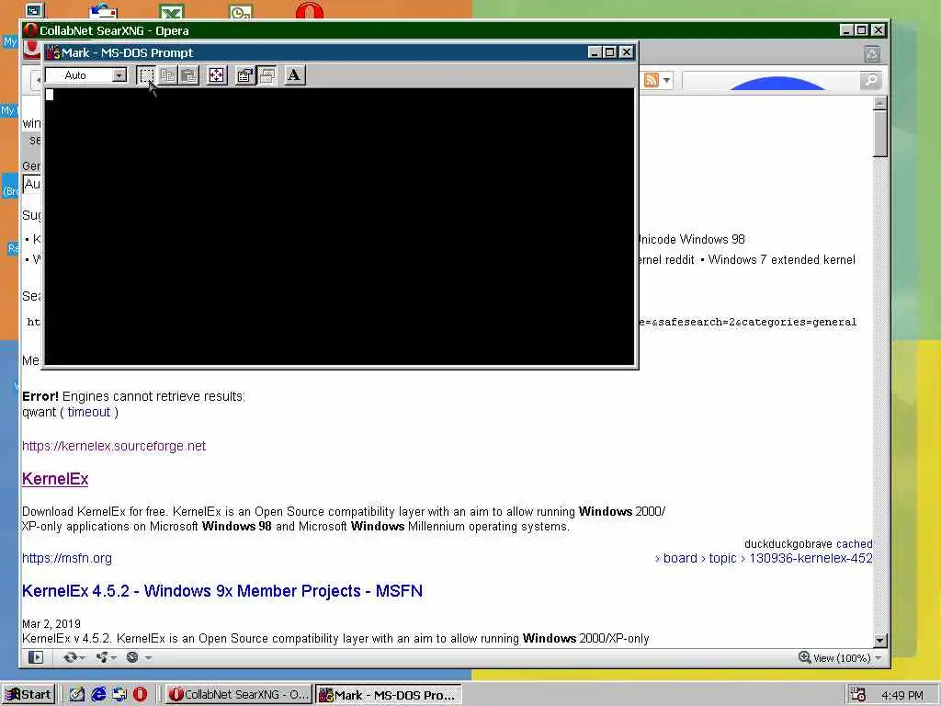Open Properties from the MS-DOS Prompt toolbar
Screen dimensions: 941x706
[244, 75]
